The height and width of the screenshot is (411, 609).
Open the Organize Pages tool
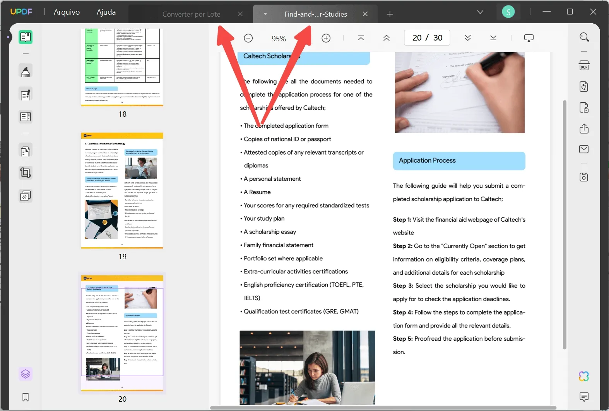(26, 151)
